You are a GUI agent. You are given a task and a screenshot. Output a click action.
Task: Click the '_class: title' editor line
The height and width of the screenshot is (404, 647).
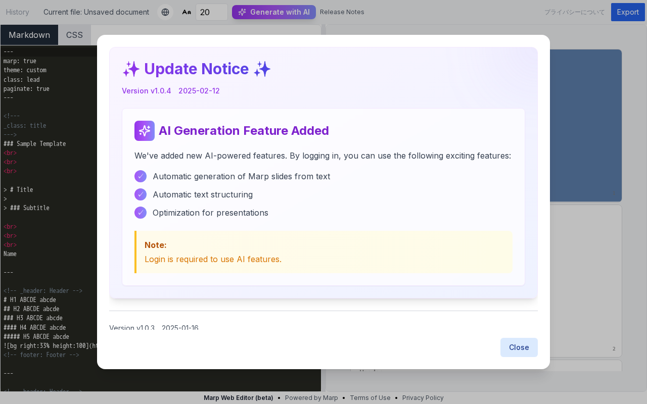tap(25, 126)
